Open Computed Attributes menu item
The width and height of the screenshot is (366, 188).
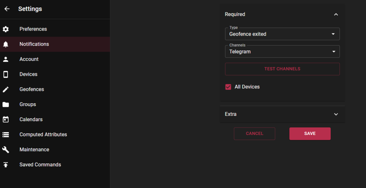(55, 135)
